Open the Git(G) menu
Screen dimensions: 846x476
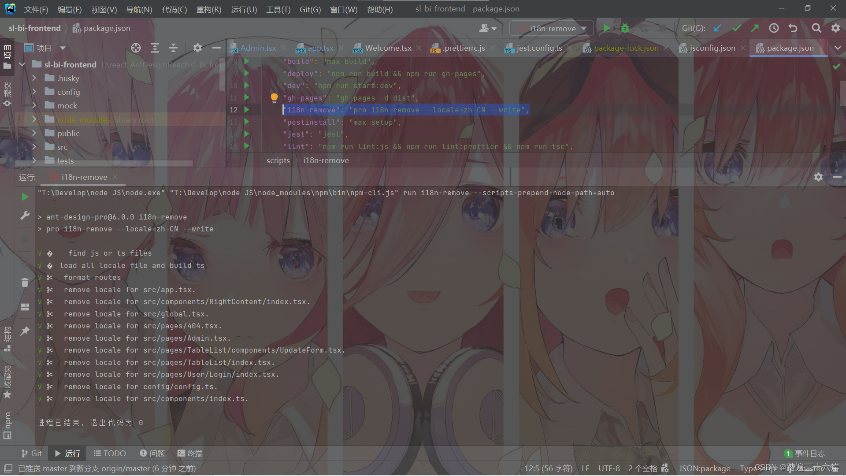pyautogui.click(x=310, y=9)
